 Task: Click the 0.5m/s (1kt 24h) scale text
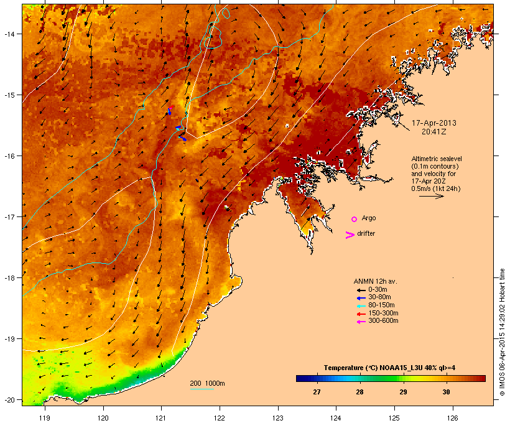[436, 188]
